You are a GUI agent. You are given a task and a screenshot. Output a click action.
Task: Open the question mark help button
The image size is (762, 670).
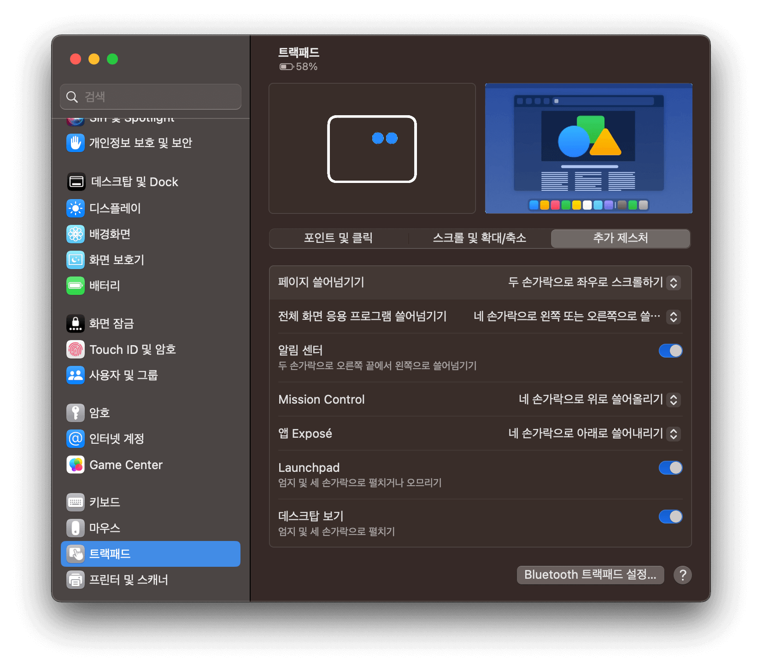682,575
